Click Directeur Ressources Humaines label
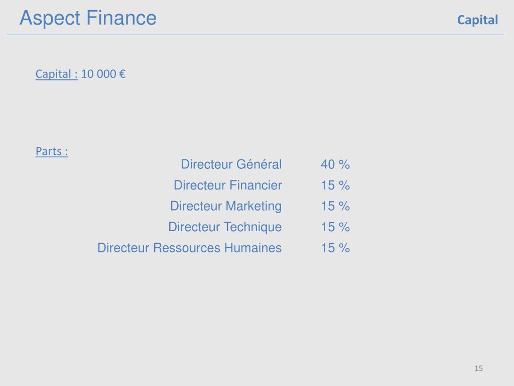The image size is (514, 386). 189,248
